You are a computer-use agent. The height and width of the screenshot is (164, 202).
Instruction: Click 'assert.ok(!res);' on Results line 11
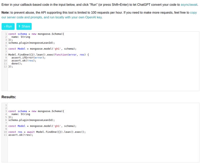(21, 135)
